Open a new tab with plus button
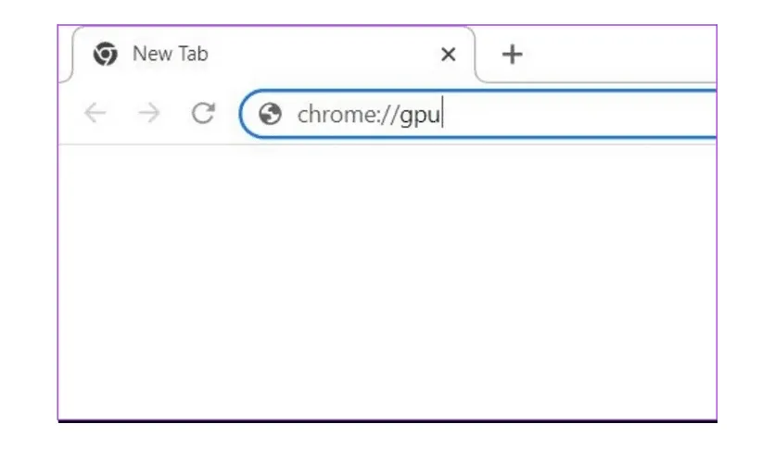Screen dimensions: 762x449 pyautogui.click(x=512, y=55)
